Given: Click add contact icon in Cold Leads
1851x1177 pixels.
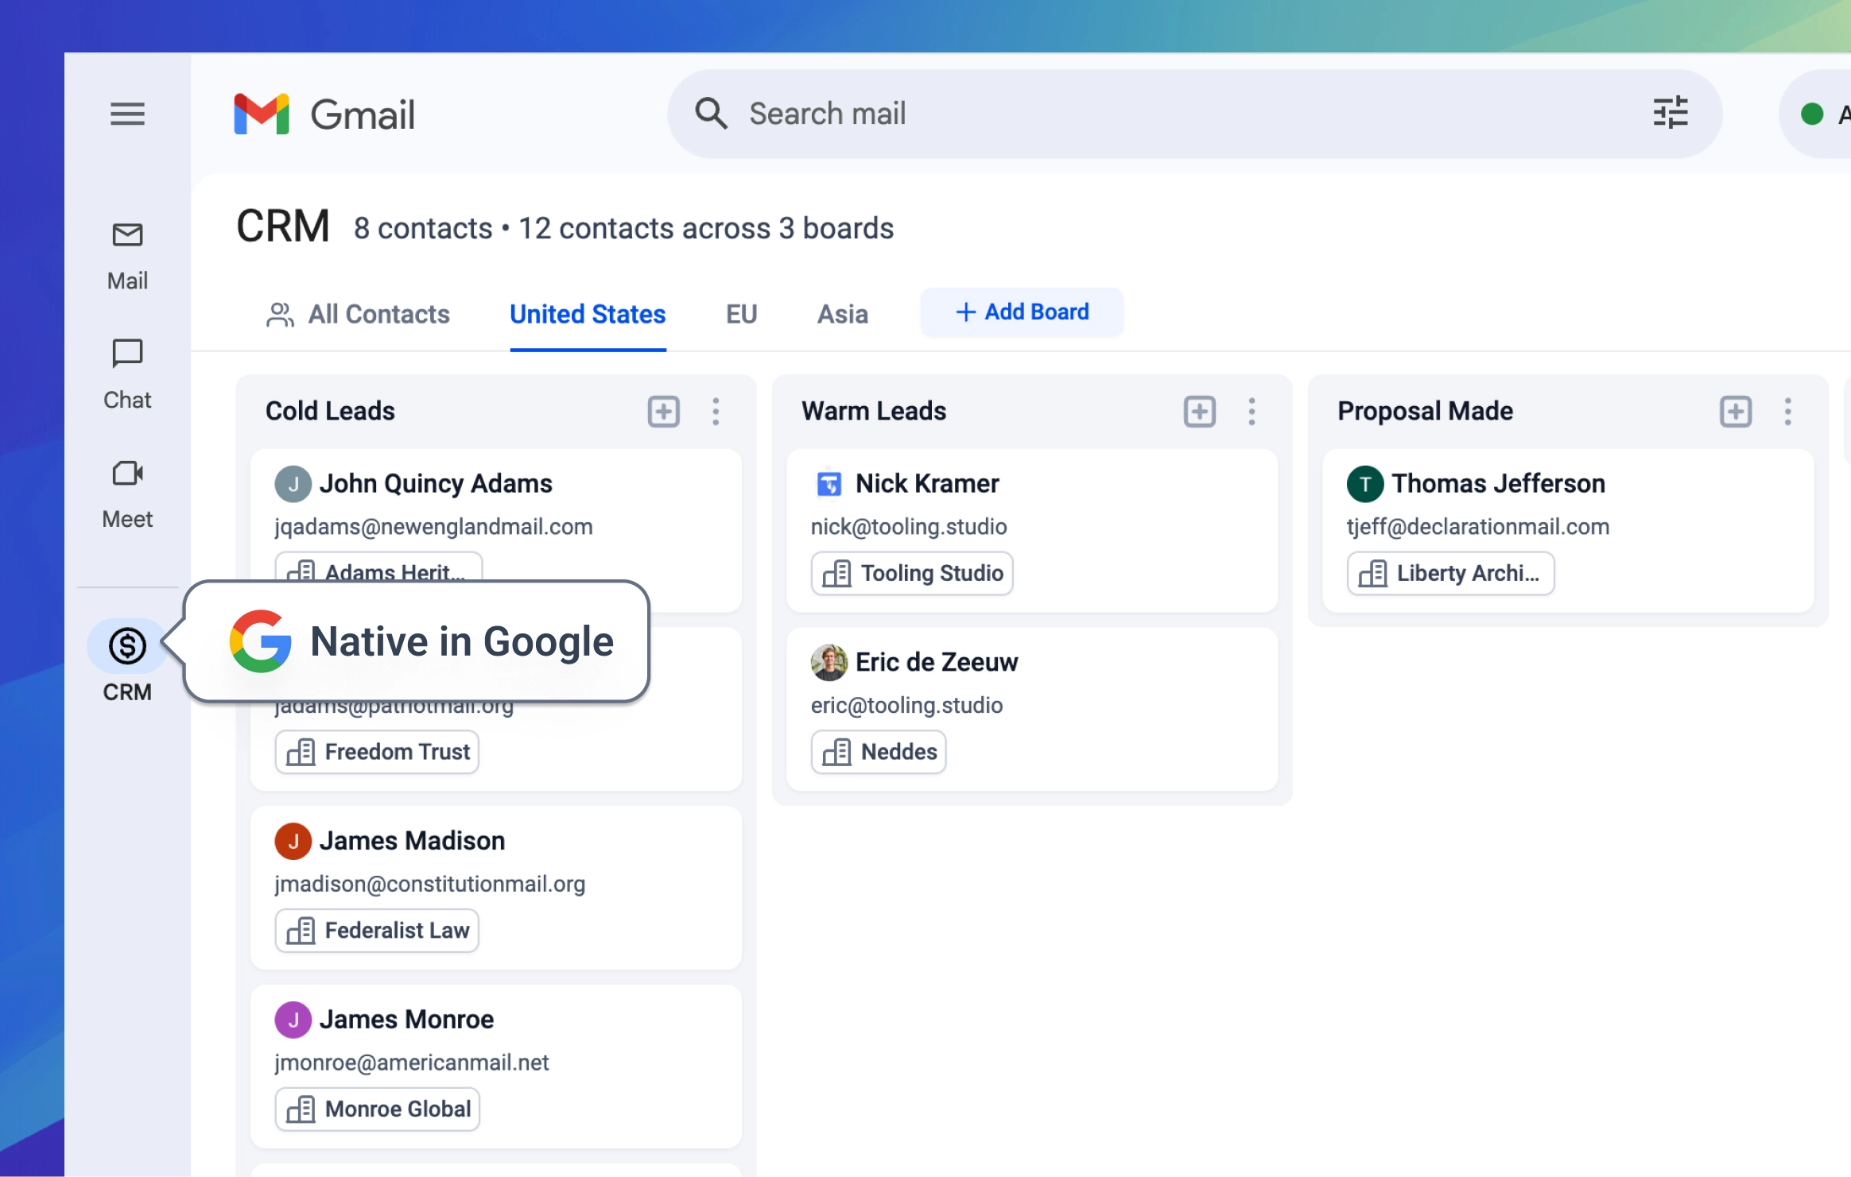Looking at the screenshot, I should (664, 411).
